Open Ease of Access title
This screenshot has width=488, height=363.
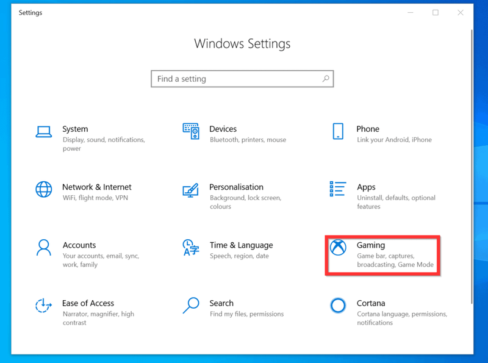point(88,303)
